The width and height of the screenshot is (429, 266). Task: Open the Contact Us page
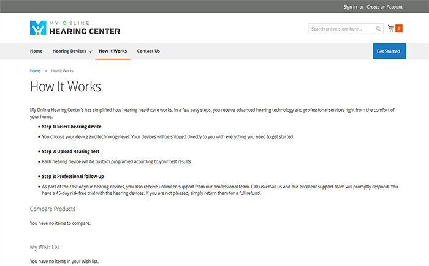tap(148, 51)
